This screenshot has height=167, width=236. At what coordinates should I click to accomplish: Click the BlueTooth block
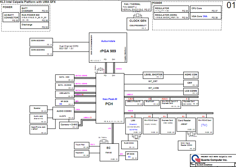click(152, 103)
